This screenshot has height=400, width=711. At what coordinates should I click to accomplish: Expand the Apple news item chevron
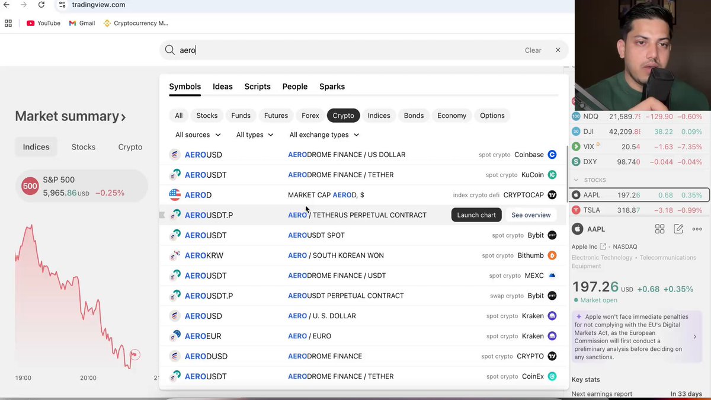694,337
